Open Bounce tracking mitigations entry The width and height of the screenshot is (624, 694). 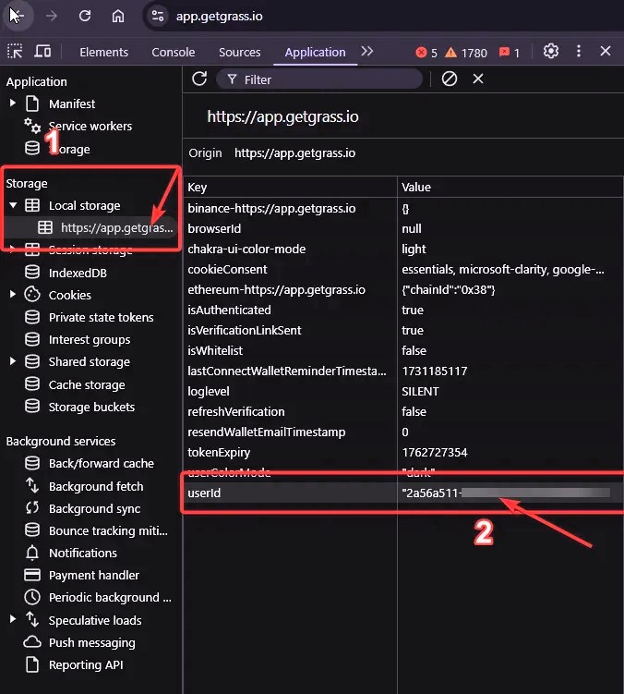point(108,530)
